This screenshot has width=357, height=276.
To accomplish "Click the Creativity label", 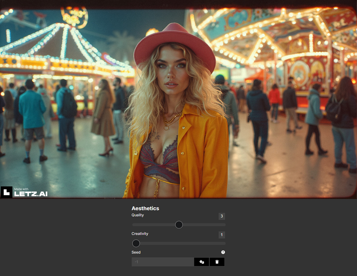I will 140,234.
